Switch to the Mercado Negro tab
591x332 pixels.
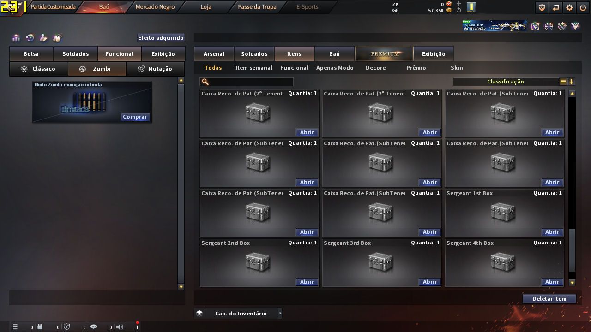(x=155, y=7)
